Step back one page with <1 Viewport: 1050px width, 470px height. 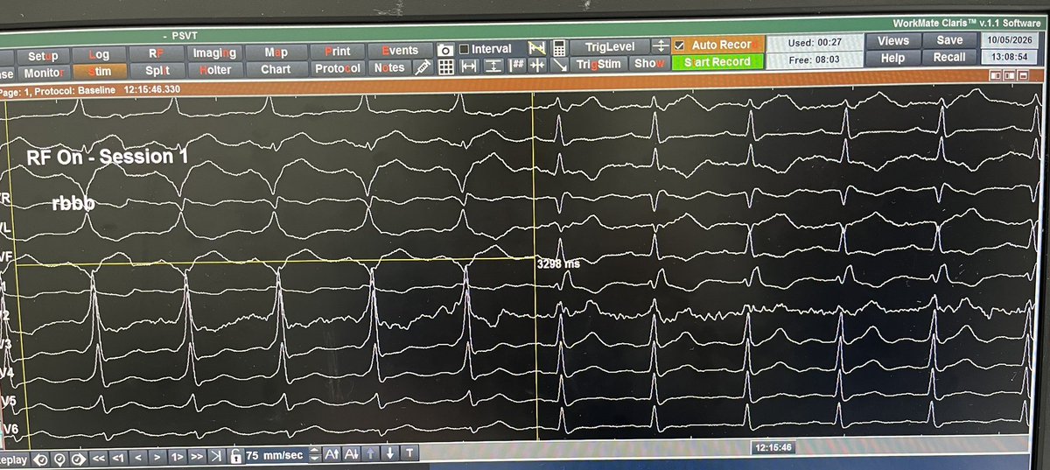tap(118, 458)
